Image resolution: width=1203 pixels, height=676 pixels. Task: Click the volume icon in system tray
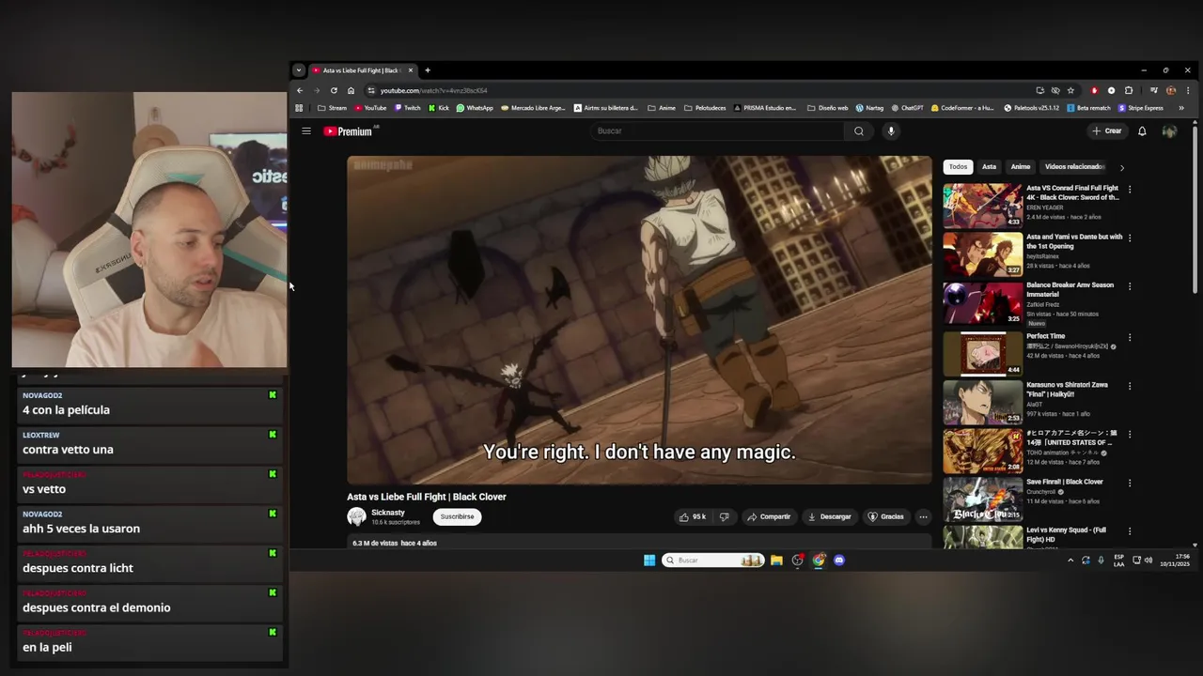pyautogui.click(x=1148, y=561)
